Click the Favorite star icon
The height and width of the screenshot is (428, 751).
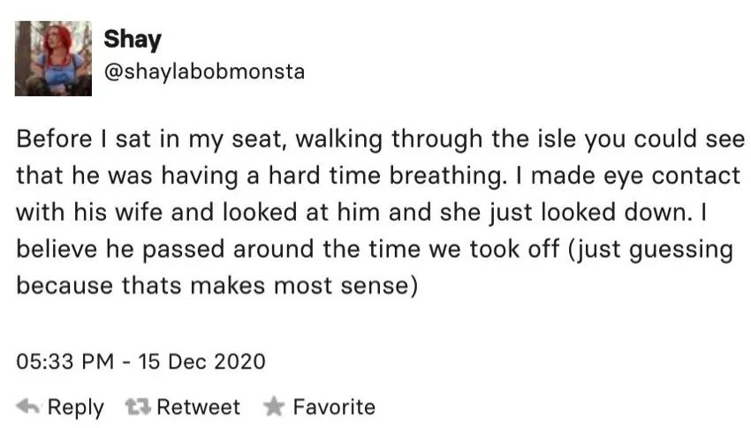pyautogui.click(x=274, y=407)
